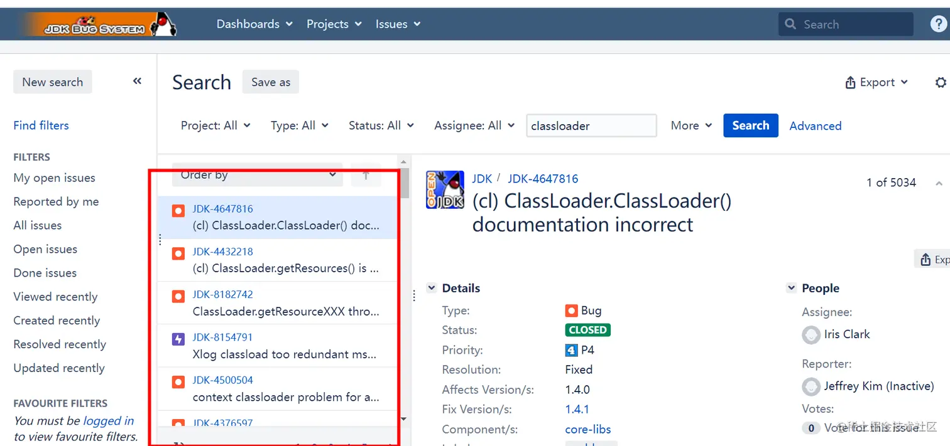This screenshot has width=950, height=446.
Task: Open the Export dropdown menu
Action: pyautogui.click(x=876, y=83)
